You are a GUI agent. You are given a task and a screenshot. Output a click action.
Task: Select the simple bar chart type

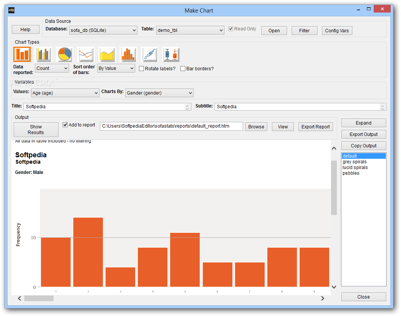tap(22, 54)
